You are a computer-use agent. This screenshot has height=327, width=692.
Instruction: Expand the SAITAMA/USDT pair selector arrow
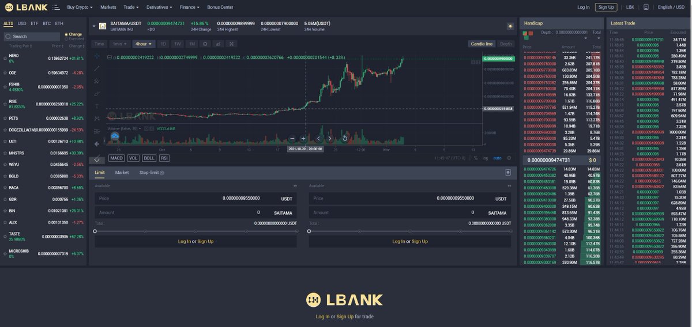[93, 26]
